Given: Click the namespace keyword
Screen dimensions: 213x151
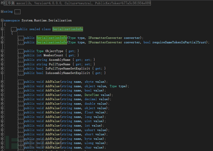Looking at the screenshot, I should [12, 20].
